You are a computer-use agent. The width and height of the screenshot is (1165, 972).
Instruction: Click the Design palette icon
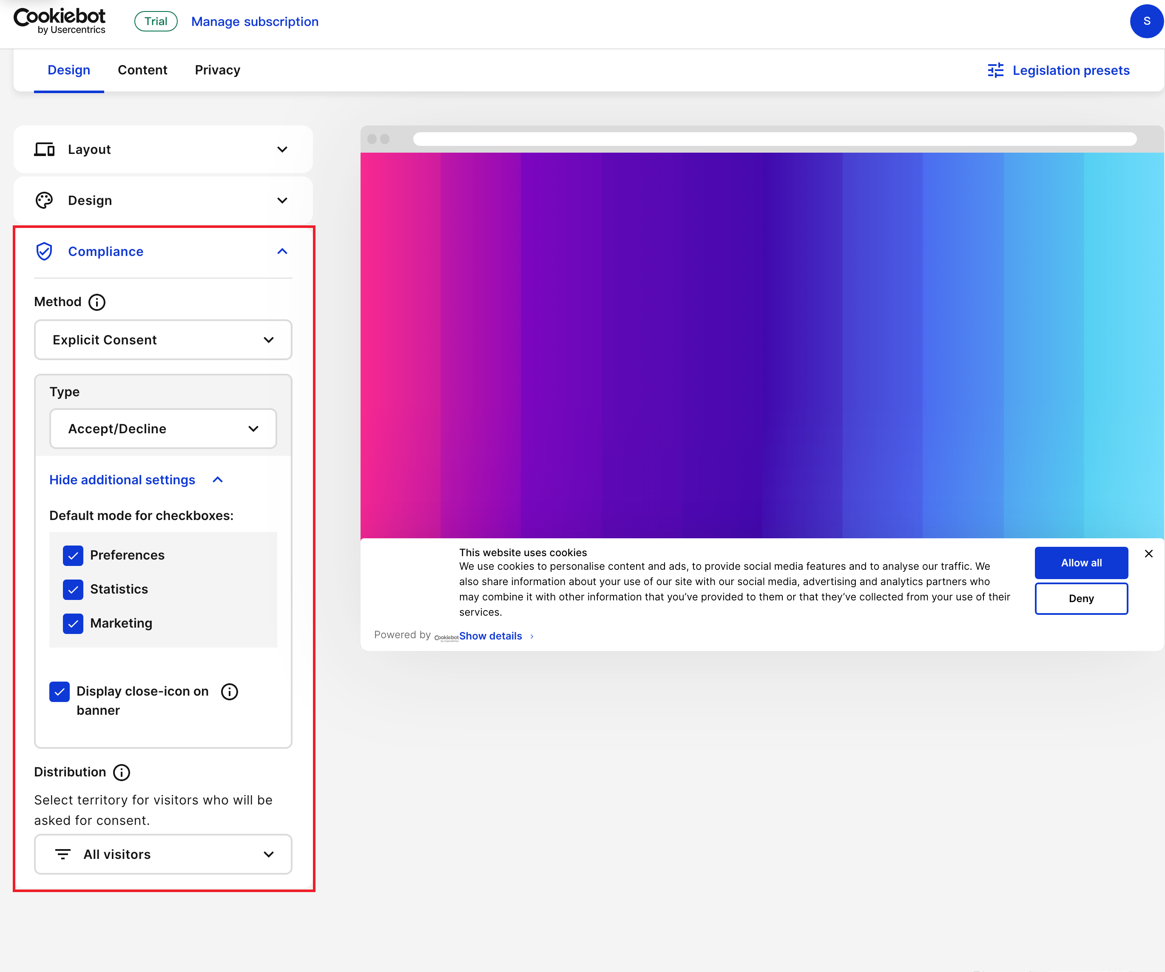44,200
